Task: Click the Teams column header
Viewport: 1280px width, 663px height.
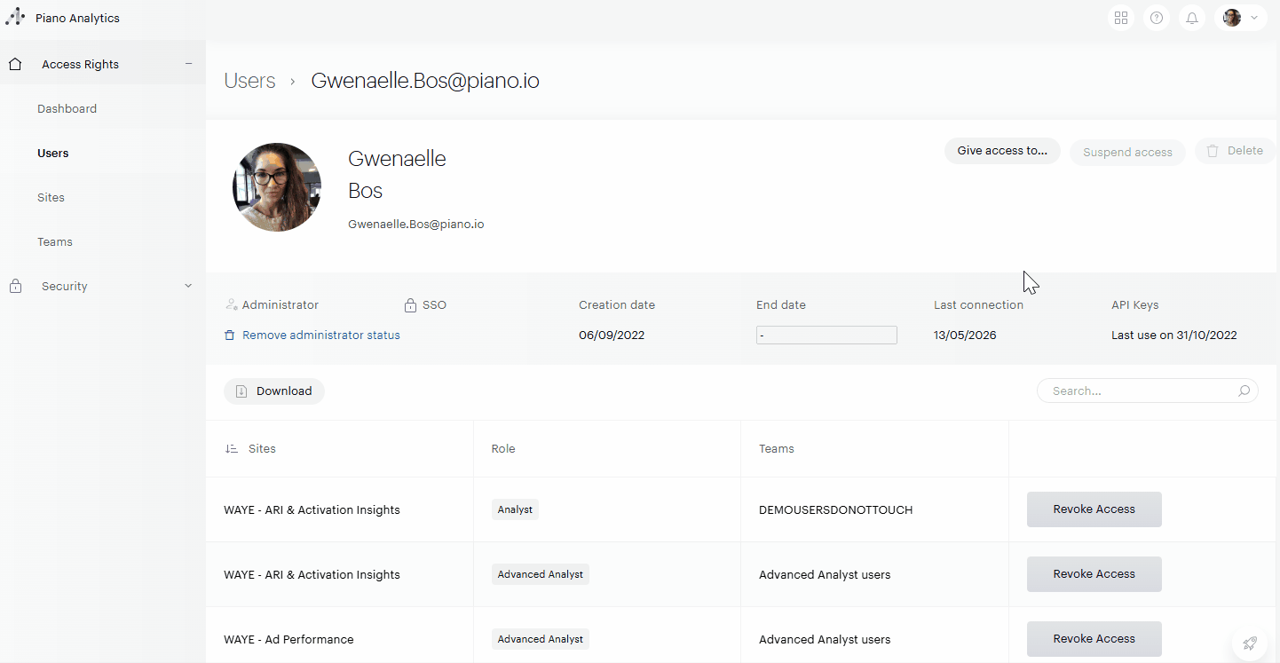Action: tap(777, 448)
